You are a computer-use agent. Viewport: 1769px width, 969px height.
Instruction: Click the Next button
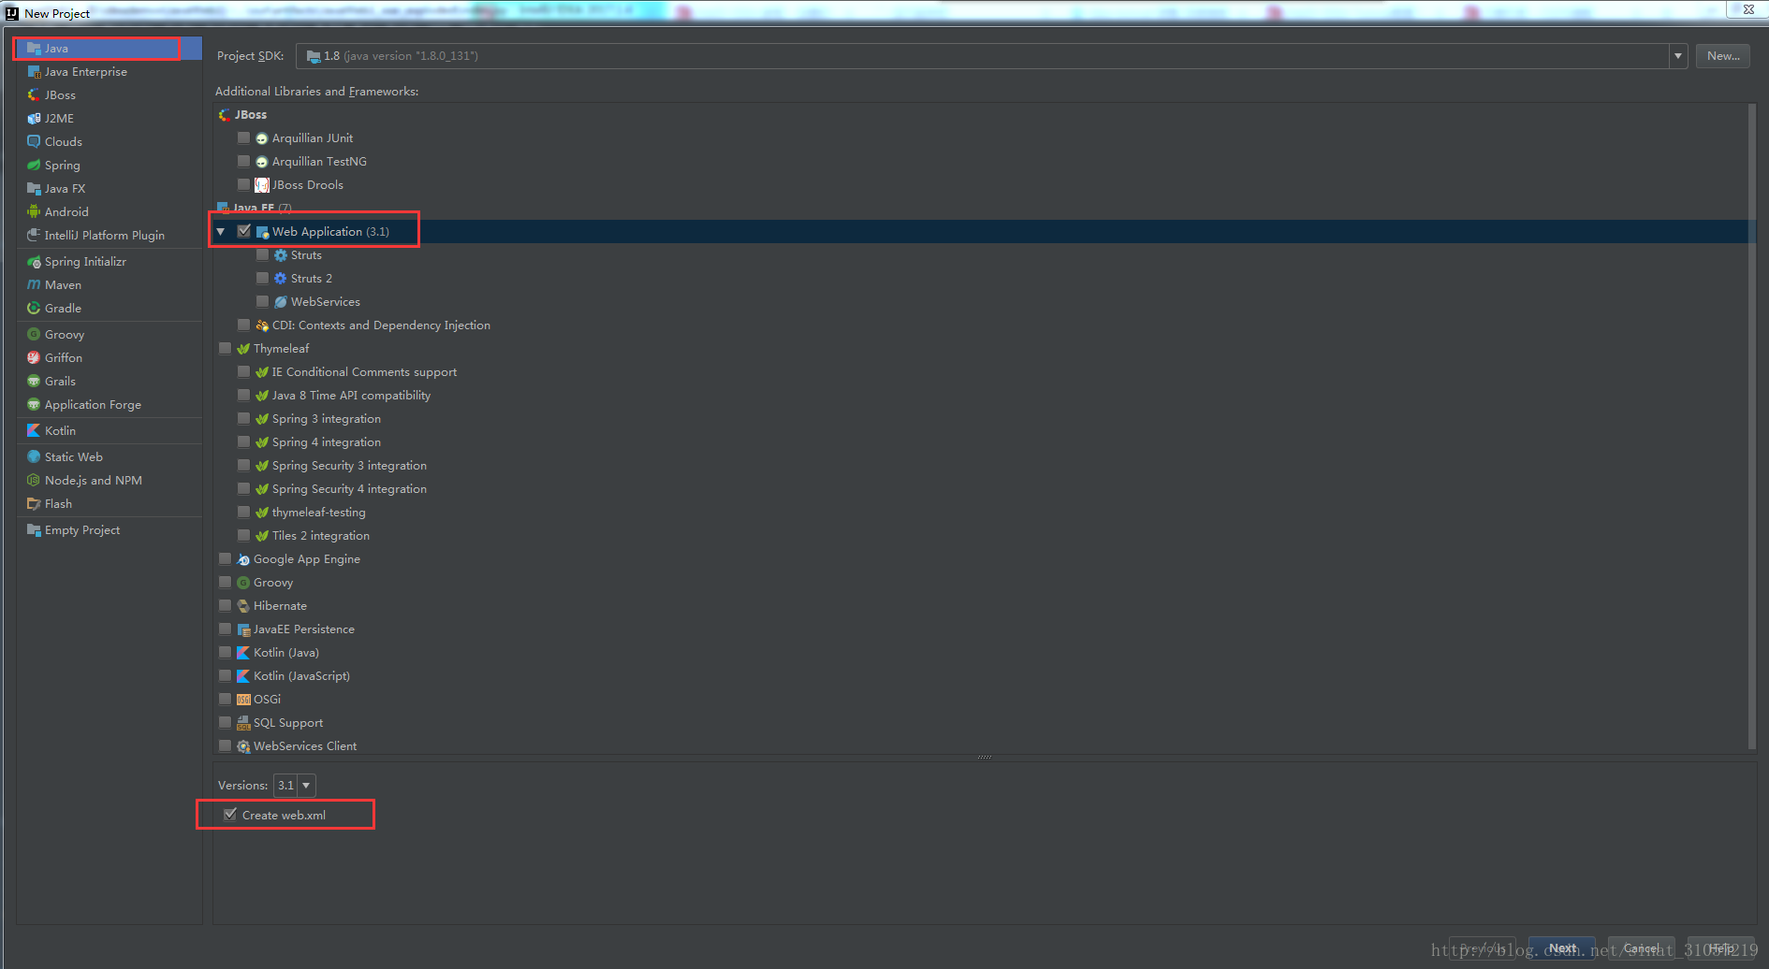(1562, 947)
